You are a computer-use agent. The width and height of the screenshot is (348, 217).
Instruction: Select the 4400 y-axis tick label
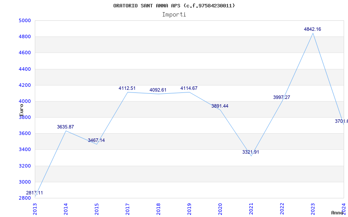25,69
